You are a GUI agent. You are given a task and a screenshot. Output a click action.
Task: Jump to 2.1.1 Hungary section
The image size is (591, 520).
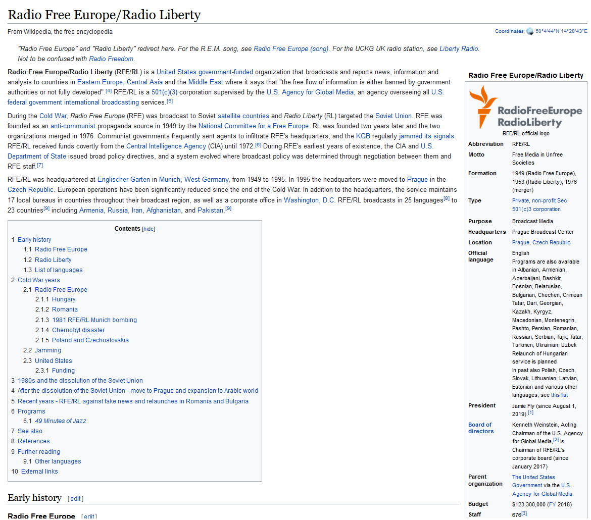[x=64, y=299]
